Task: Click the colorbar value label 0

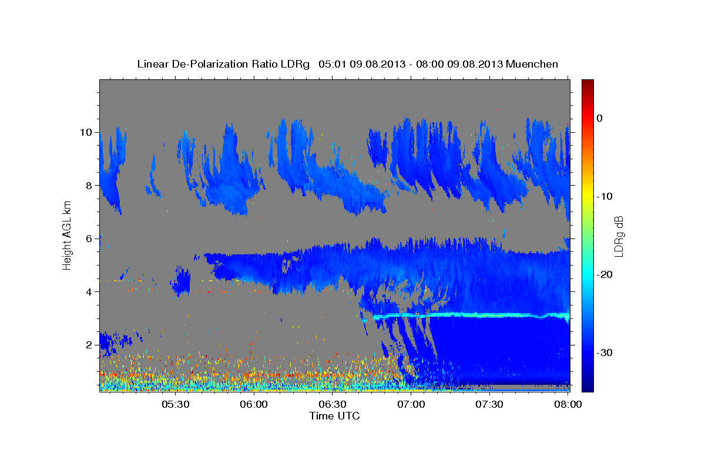Action: point(599,118)
